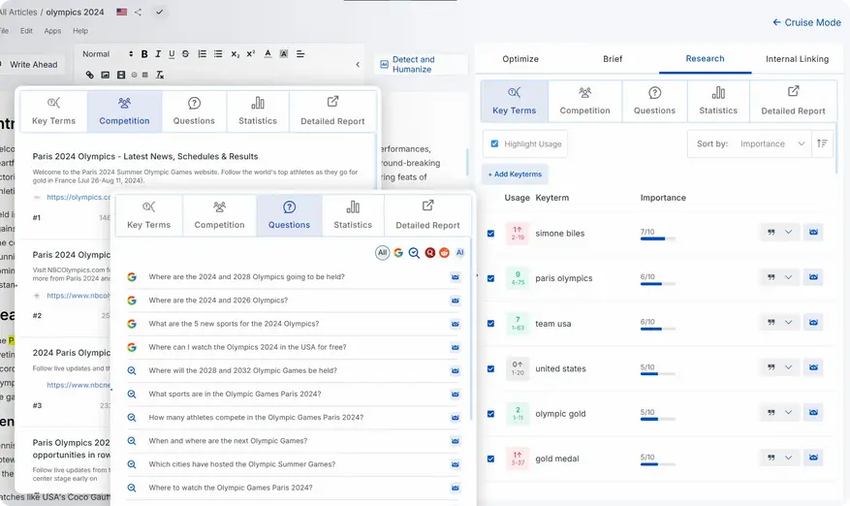
Task: Open the Sort by Importance dropdown
Action: pyautogui.click(x=771, y=143)
